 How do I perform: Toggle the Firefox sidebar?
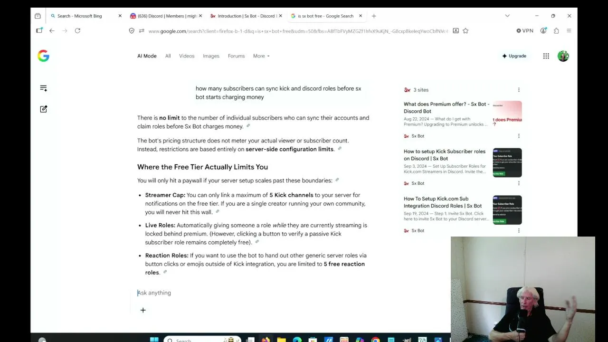(x=39, y=30)
